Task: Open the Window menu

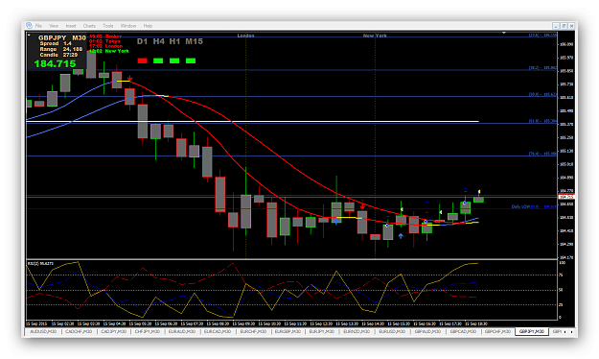Action: pyautogui.click(x=128, y=26)
